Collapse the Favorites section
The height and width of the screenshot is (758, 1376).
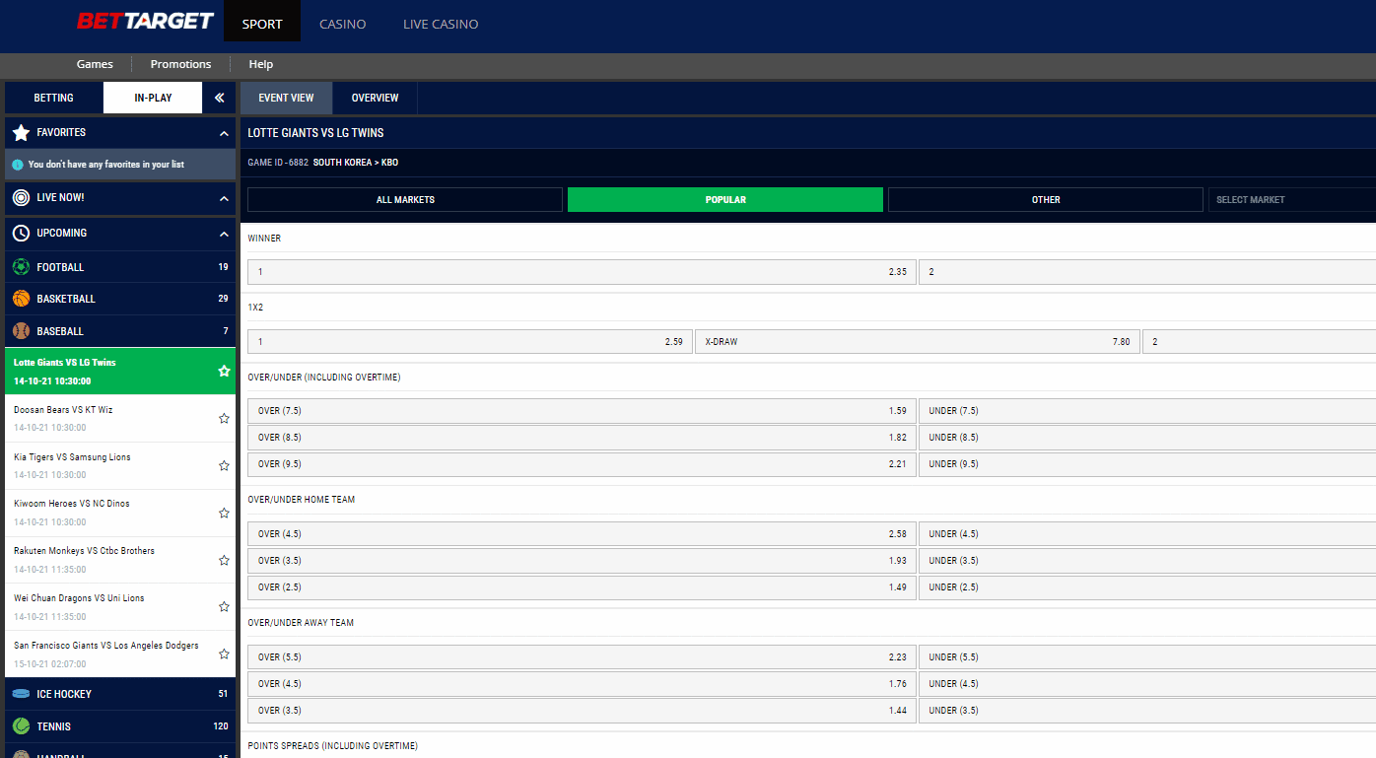pos(224,133)
